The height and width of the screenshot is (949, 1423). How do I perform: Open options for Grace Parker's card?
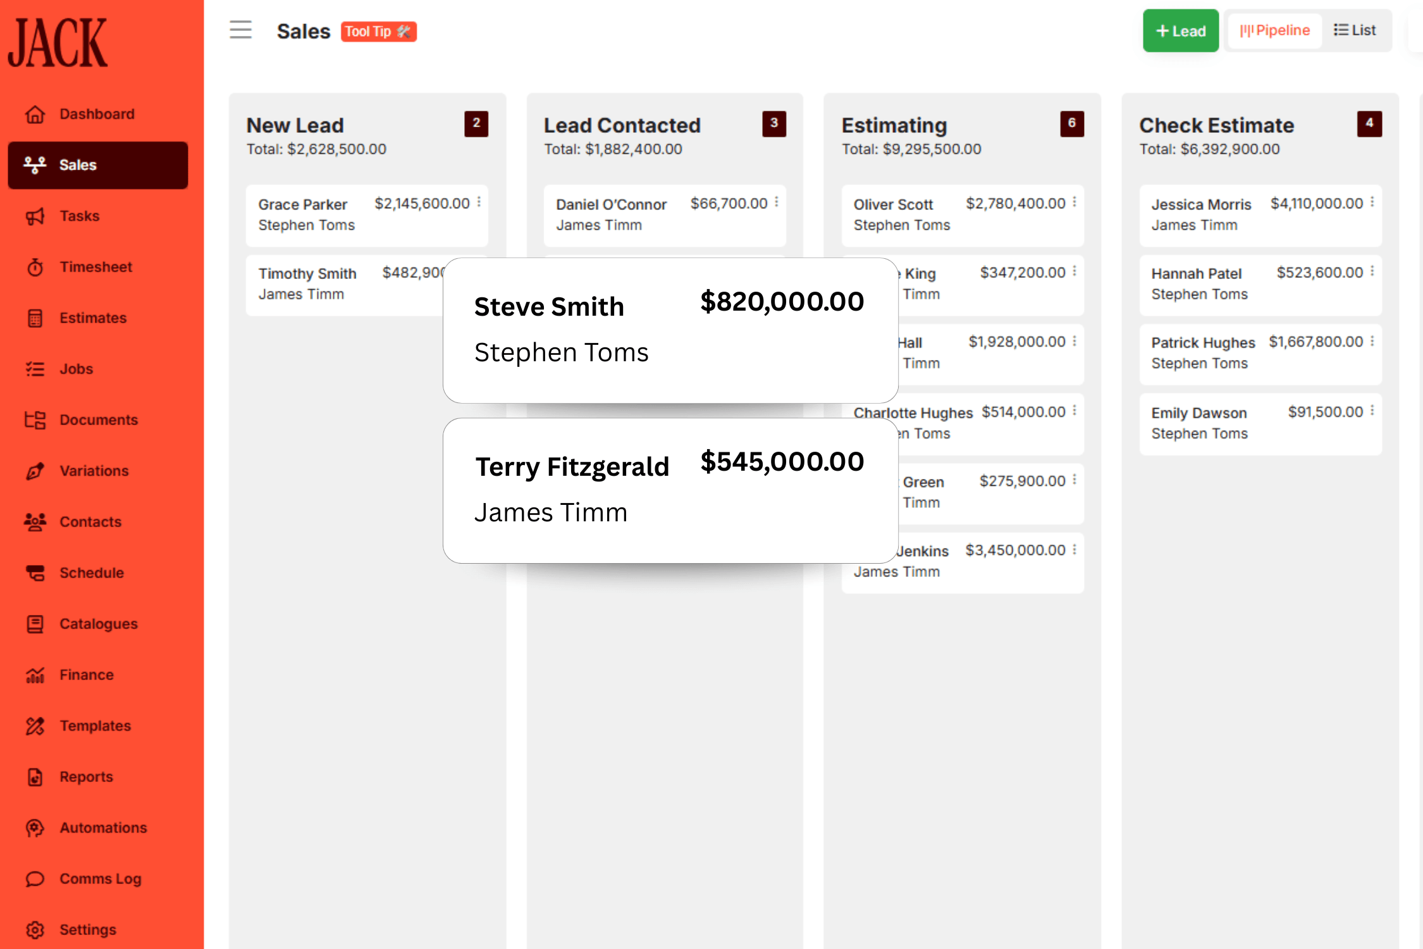(x=479, y=201)
